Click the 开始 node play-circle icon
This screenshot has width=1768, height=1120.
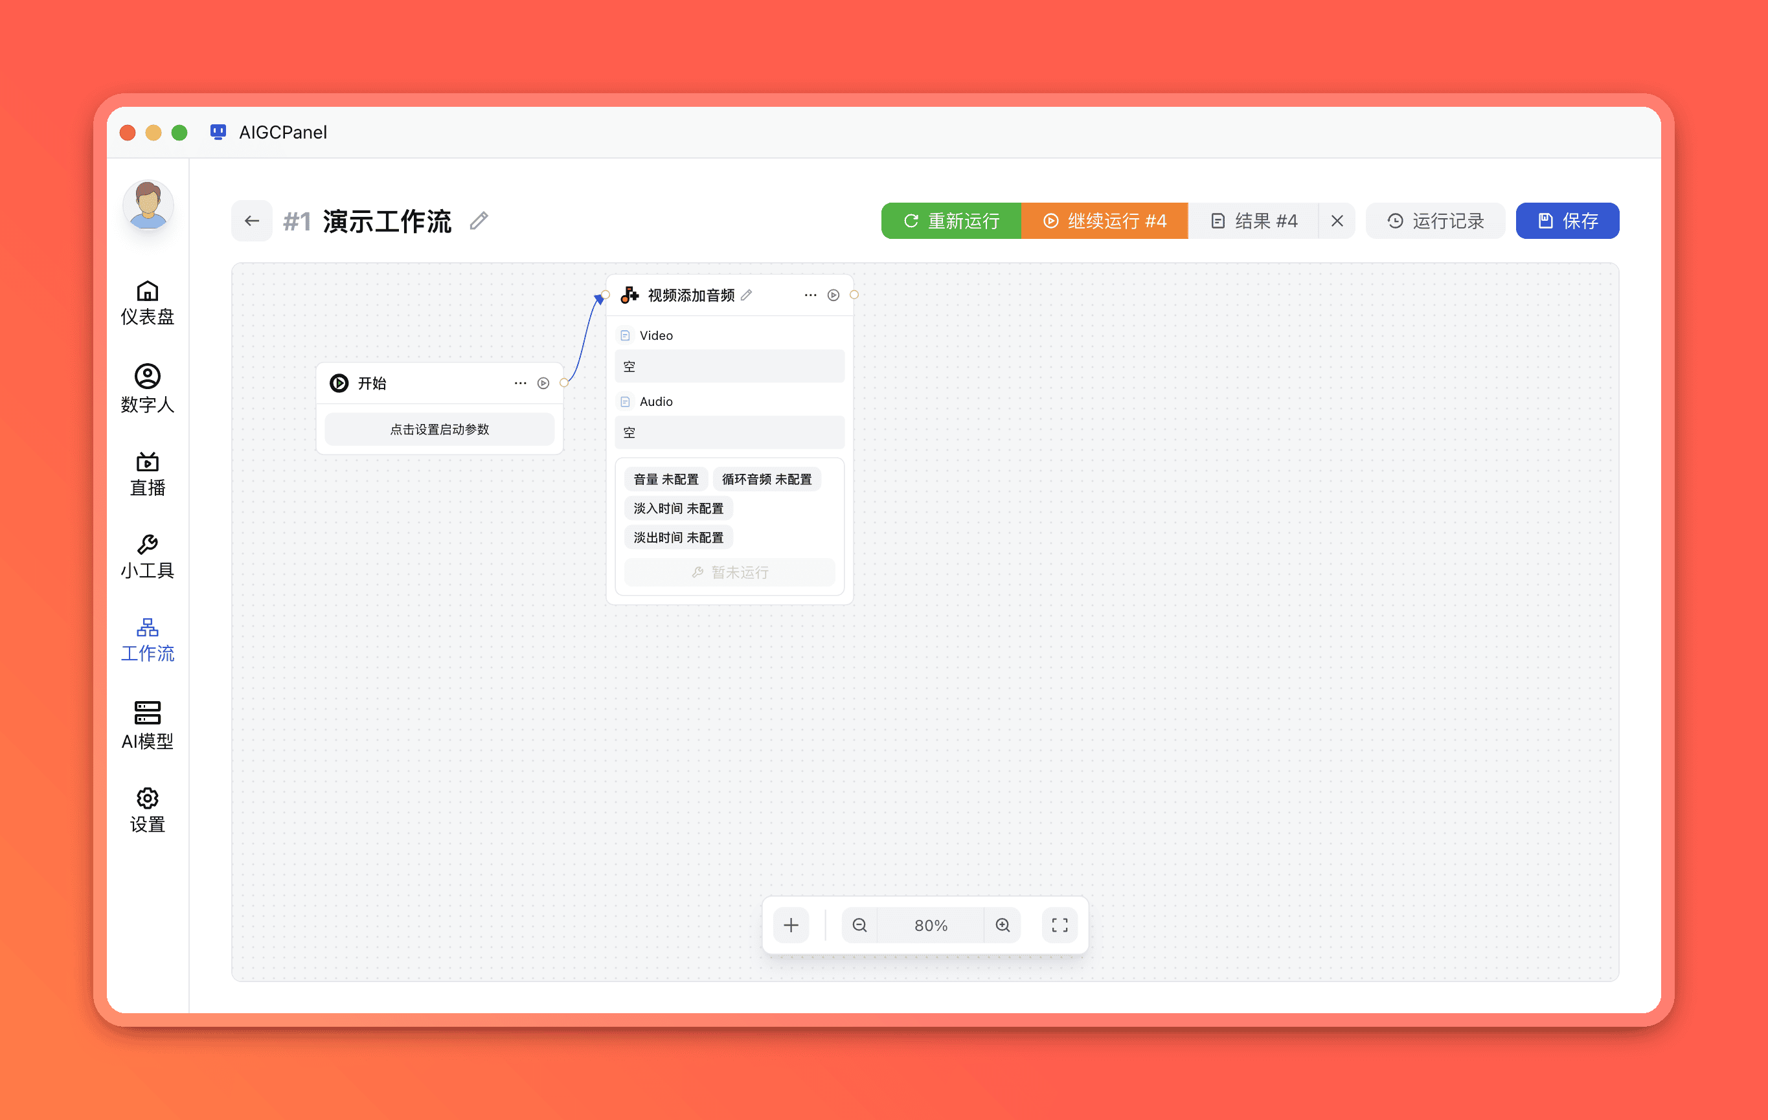coord(339,383)
